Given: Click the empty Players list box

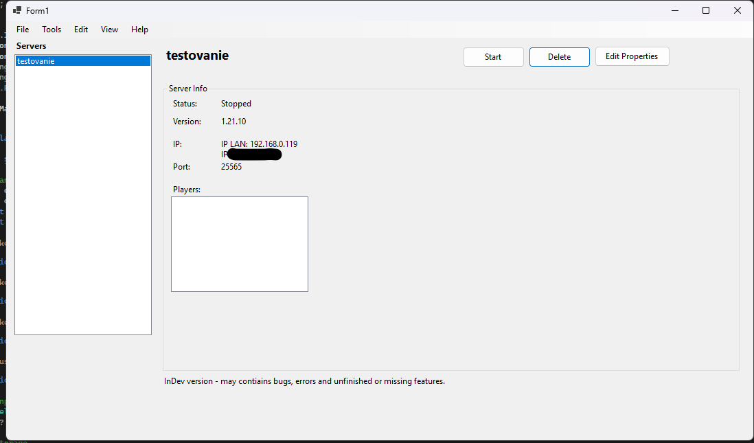Looking at the screenshot, I should tap(240, 244).
